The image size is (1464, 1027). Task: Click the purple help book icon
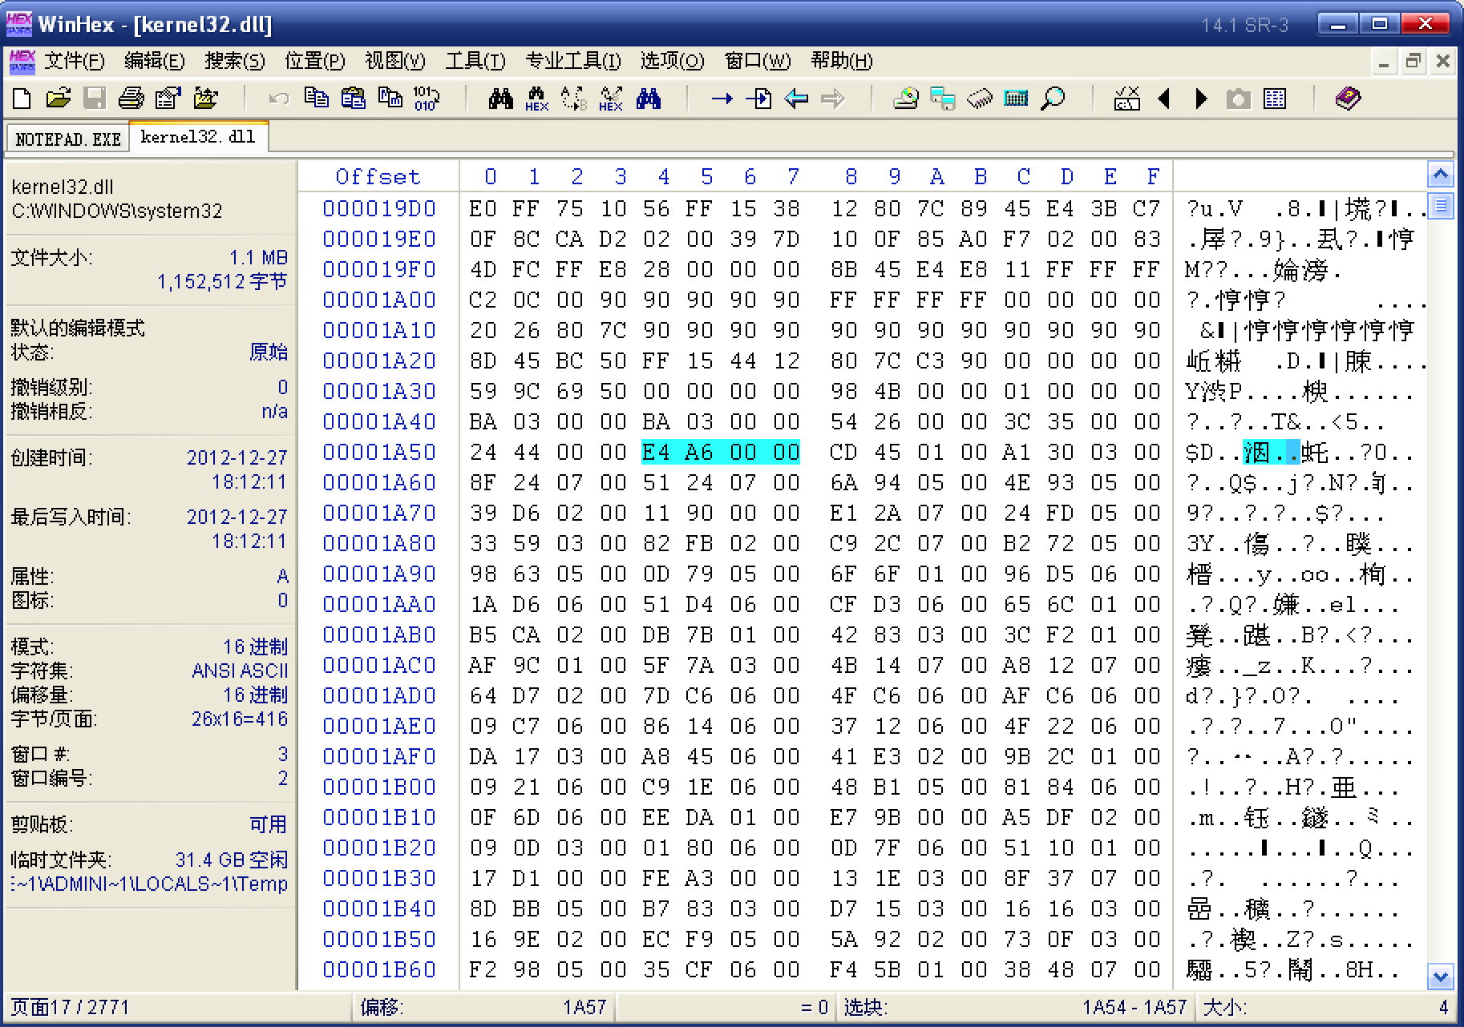click(1348, 99)
